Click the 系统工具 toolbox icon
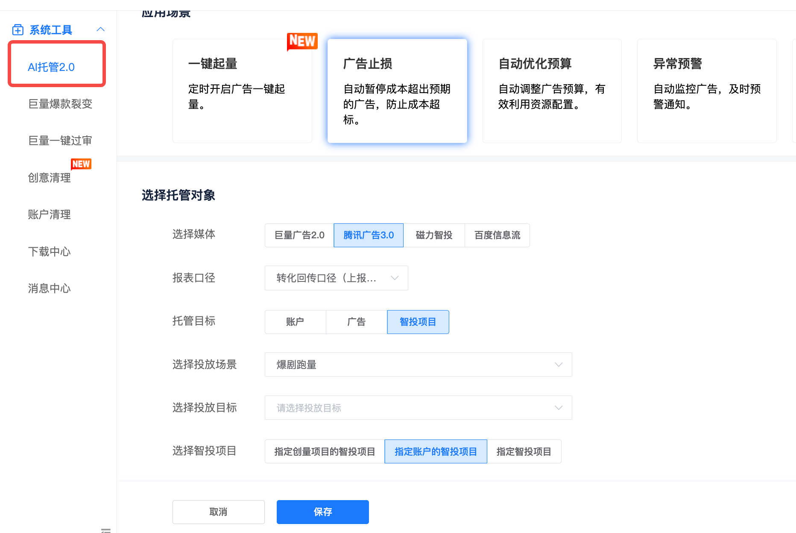Screen dimensions: 796x533 click(x=18, y=29)
